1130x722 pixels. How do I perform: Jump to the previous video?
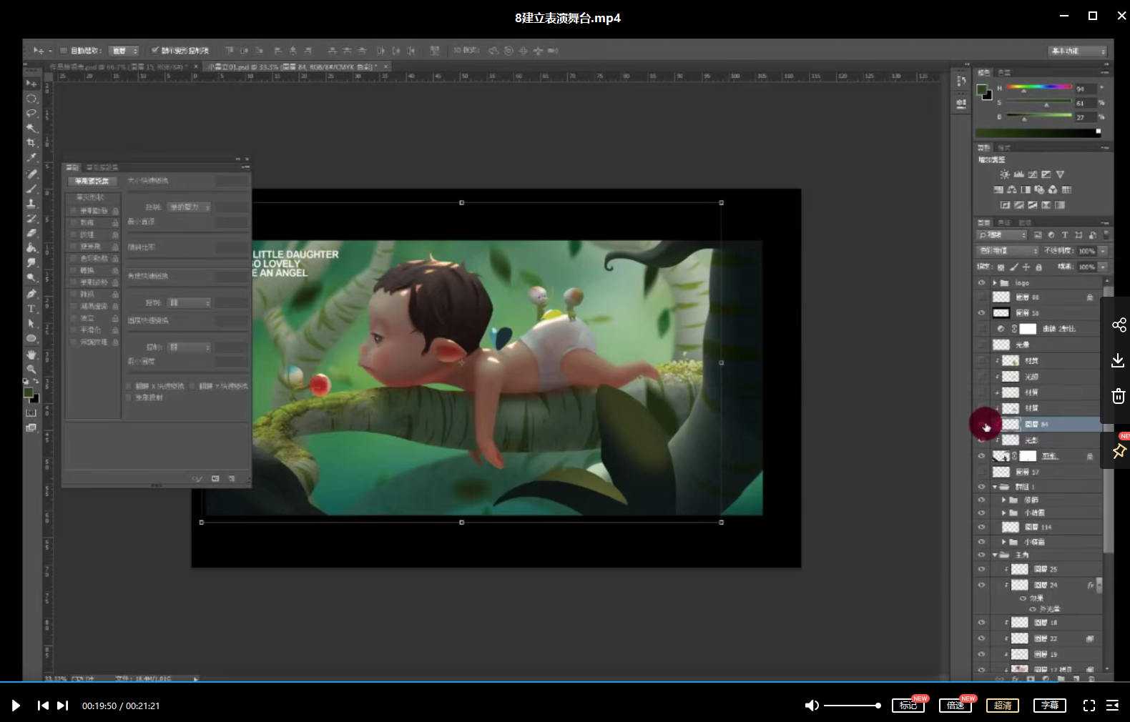click(43, 706)
